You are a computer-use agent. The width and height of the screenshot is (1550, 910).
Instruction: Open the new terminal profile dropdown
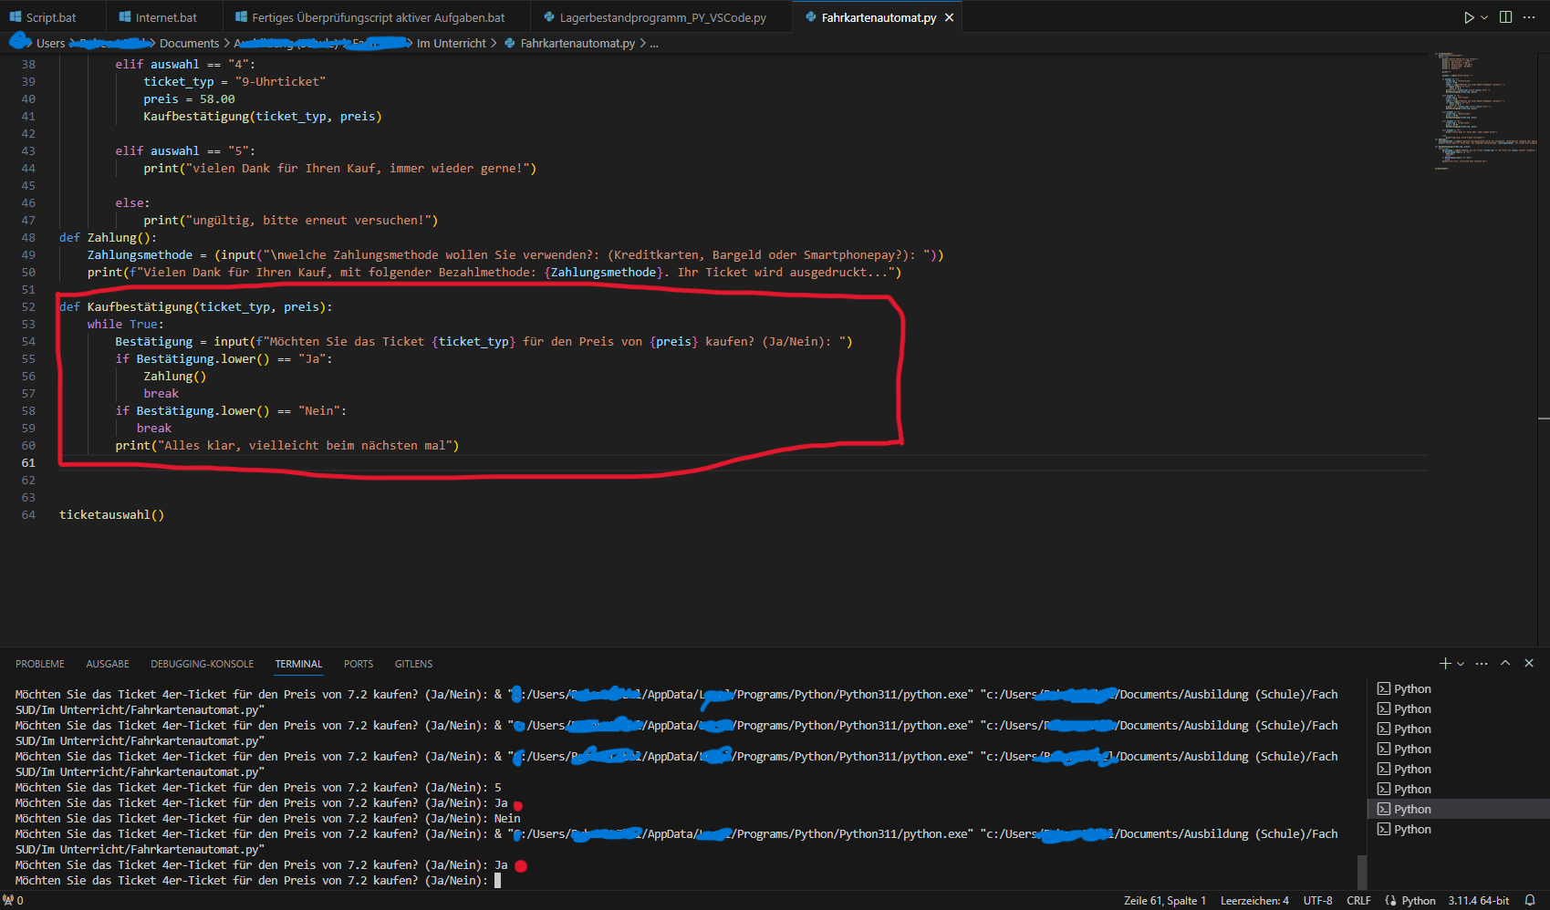pyautogui.click(x=1461, y=663)
